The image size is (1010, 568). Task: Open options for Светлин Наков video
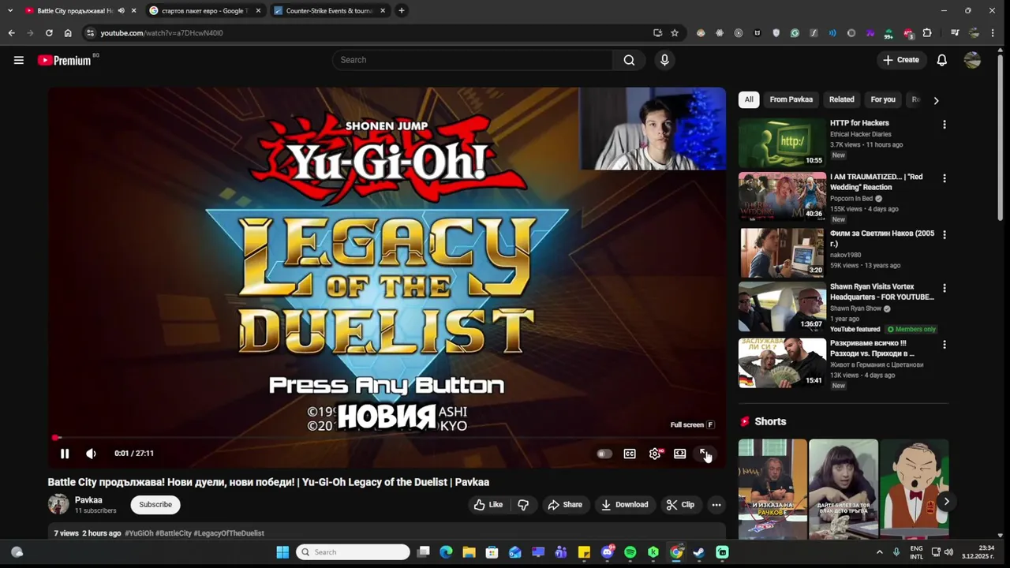pos(944,234)
